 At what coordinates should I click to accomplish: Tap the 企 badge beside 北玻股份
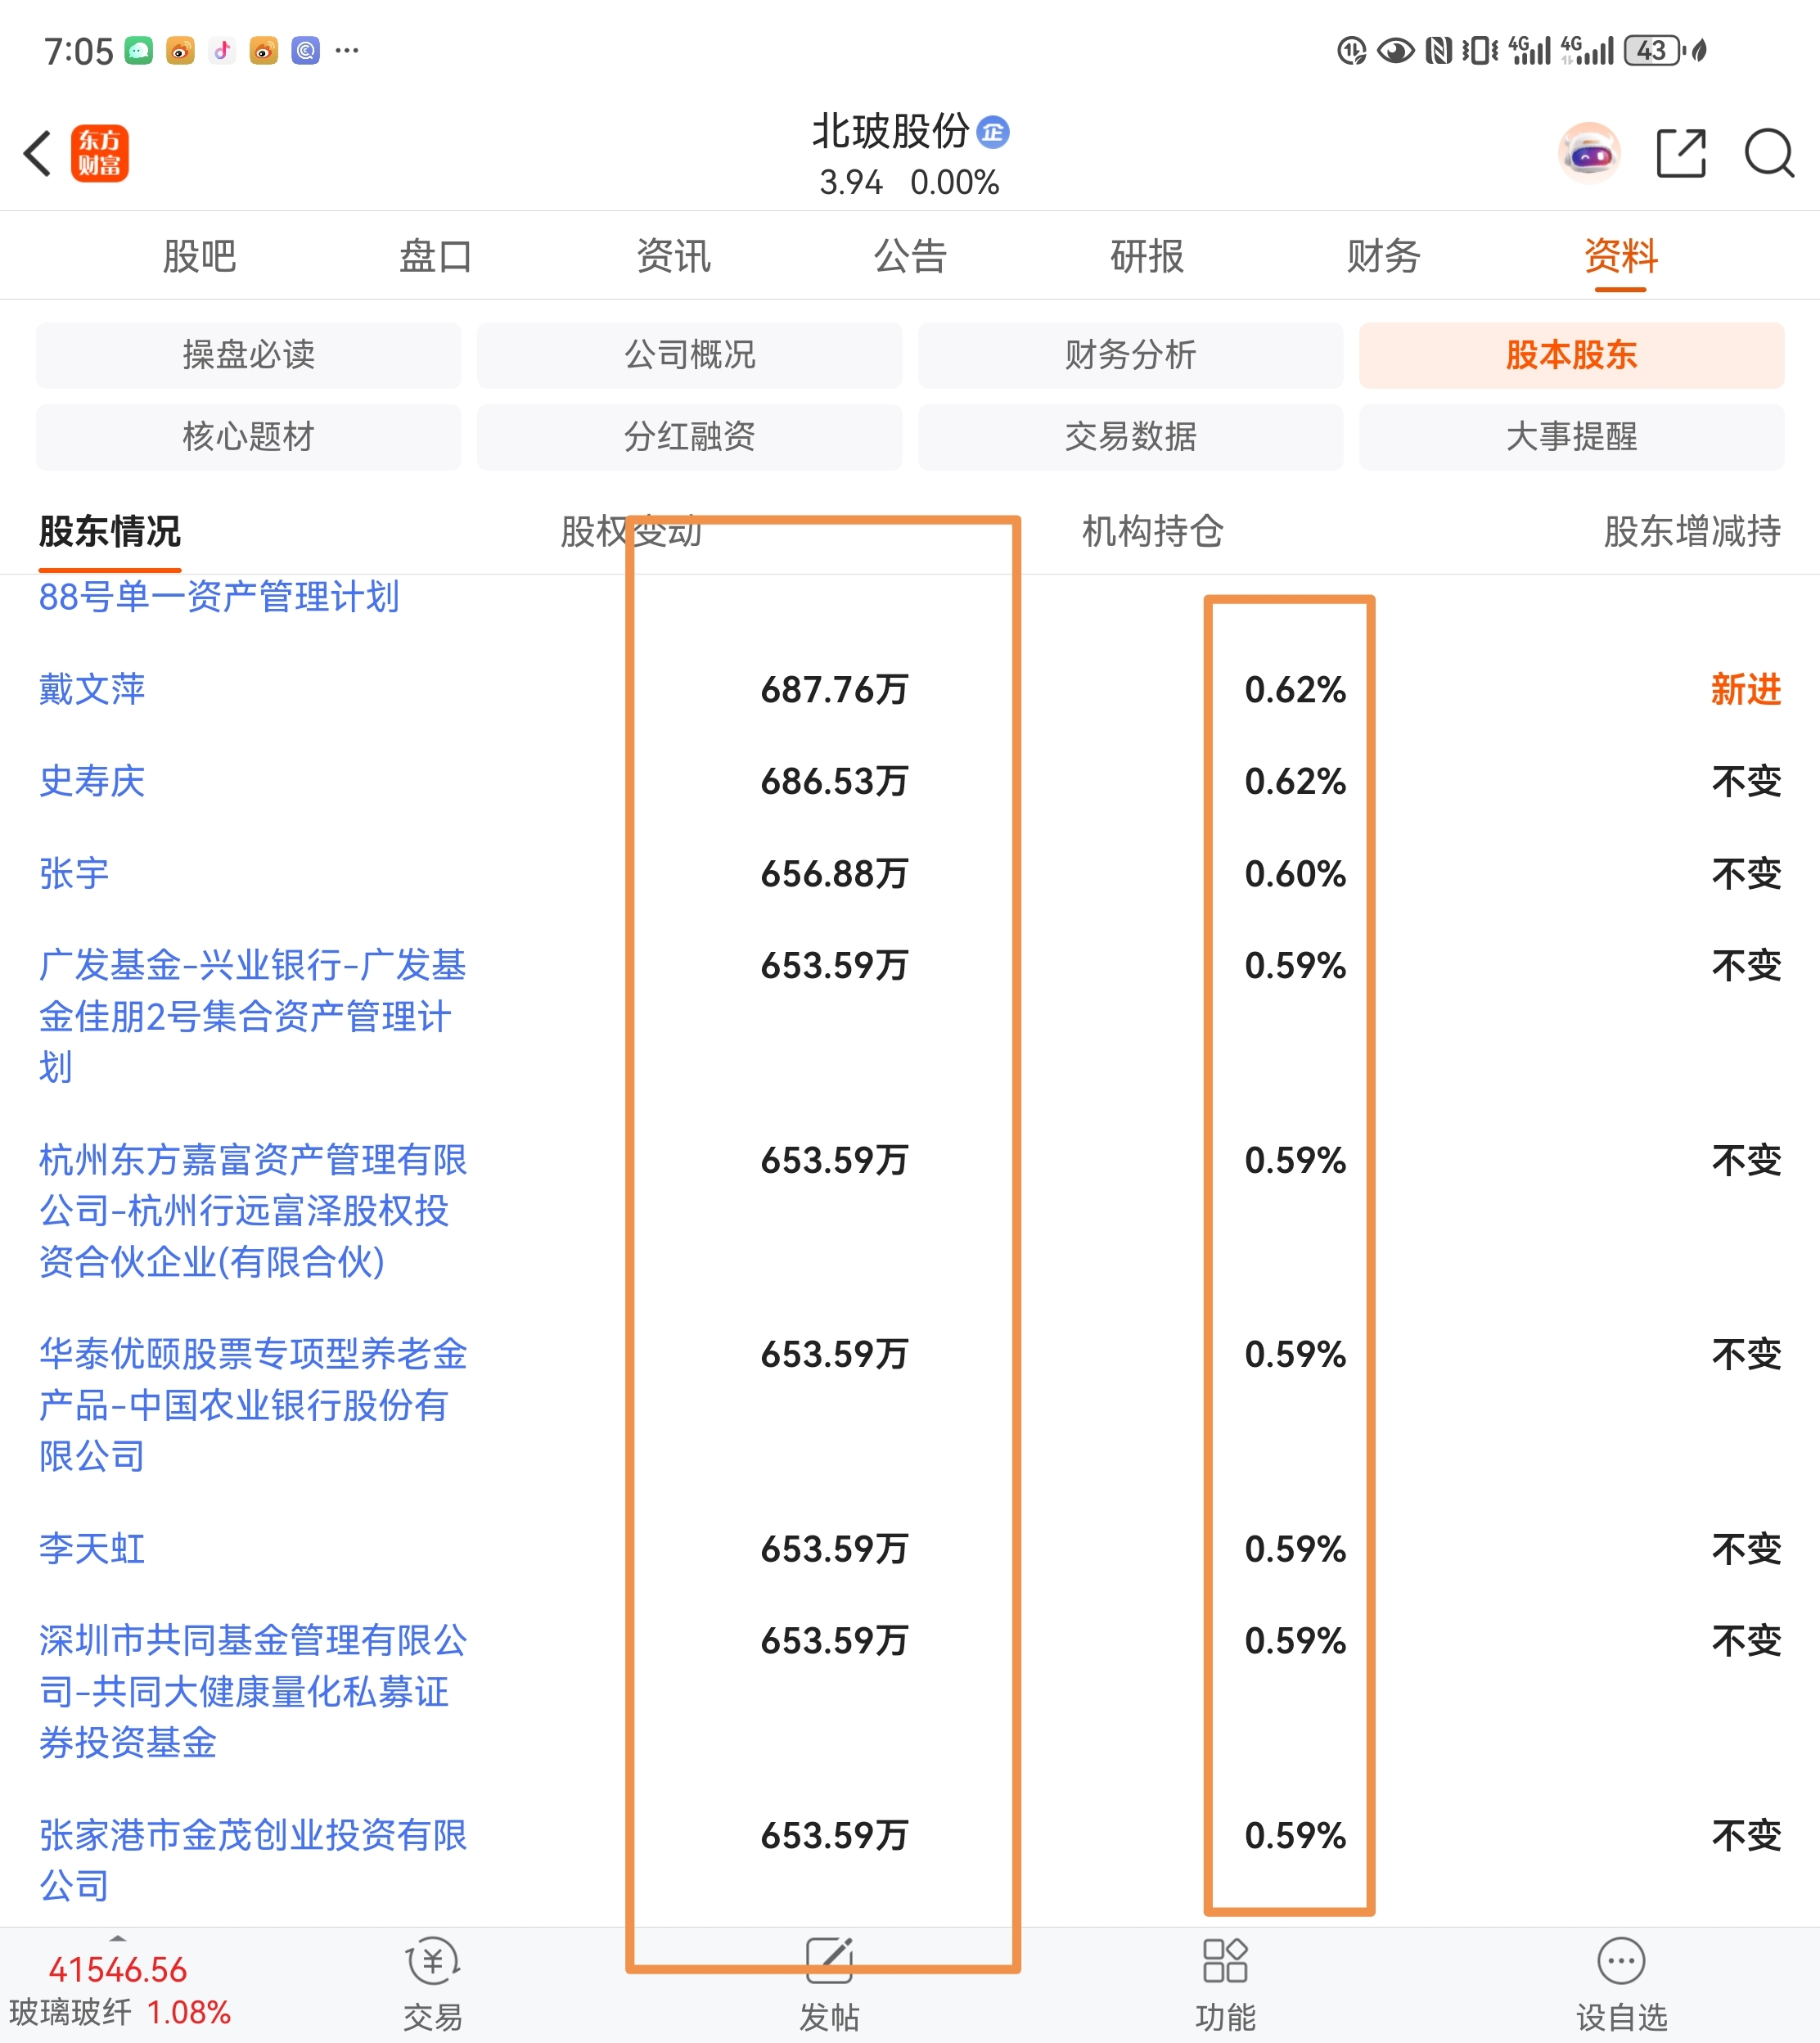[993, 131]
